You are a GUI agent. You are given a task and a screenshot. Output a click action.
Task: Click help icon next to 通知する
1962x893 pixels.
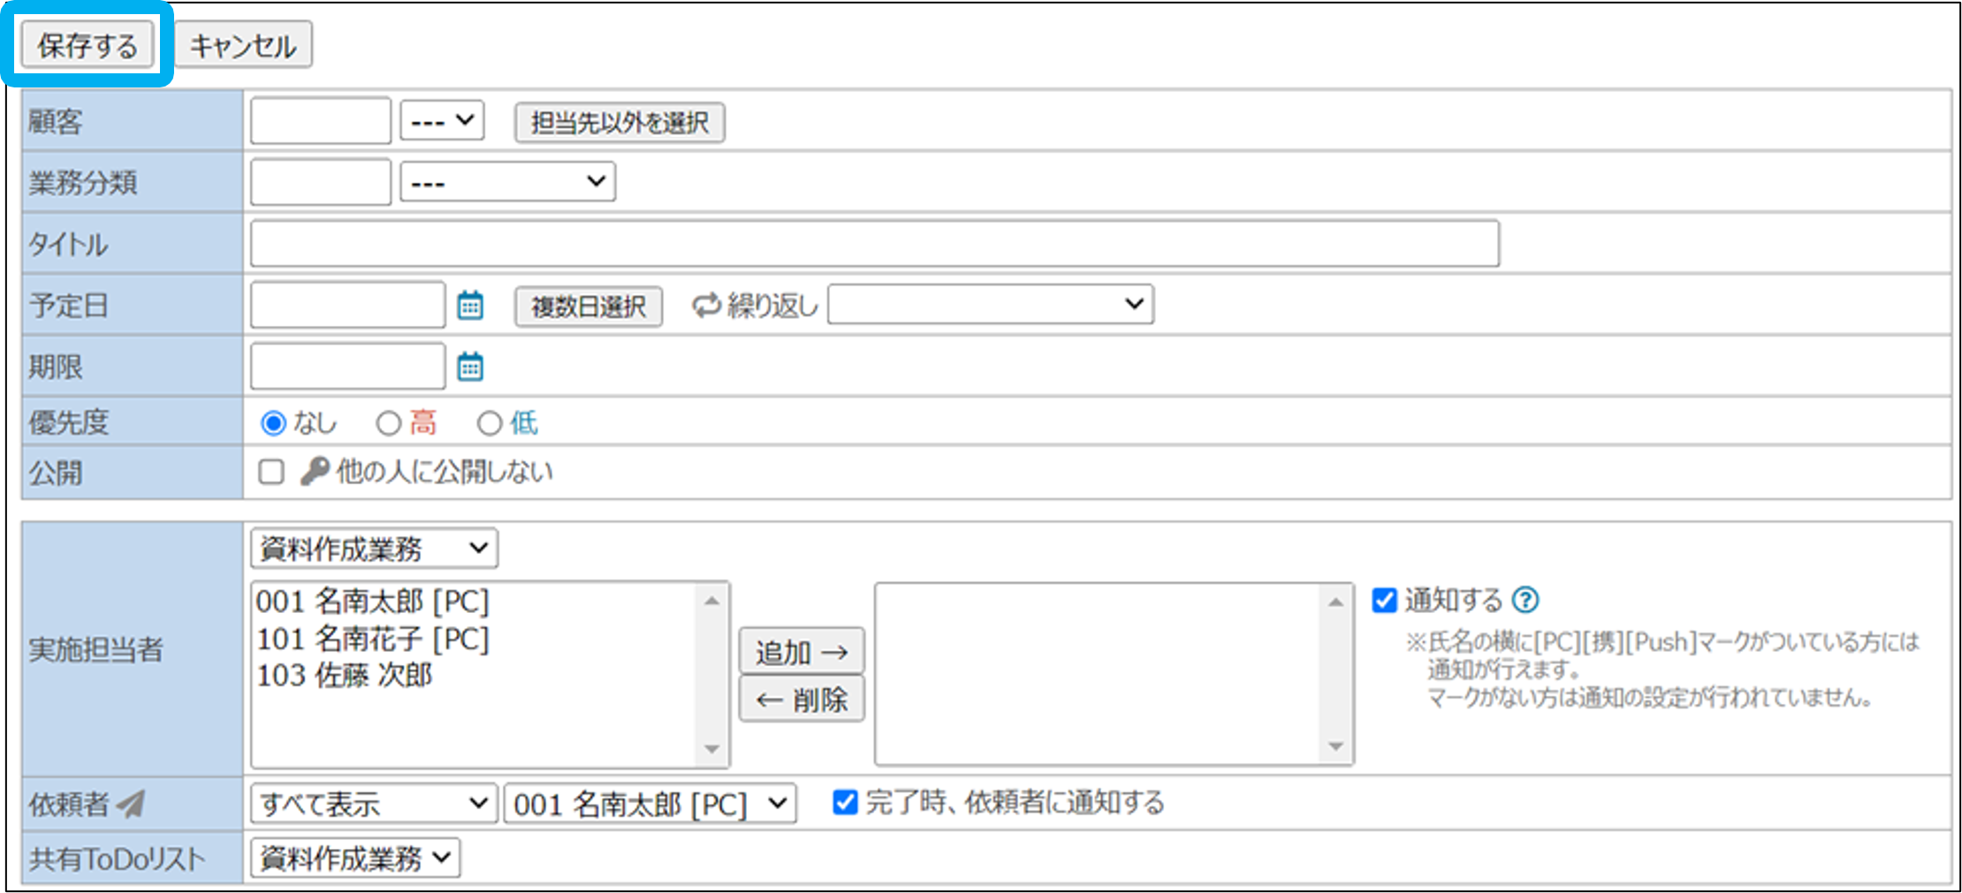tap(1525, 601)
